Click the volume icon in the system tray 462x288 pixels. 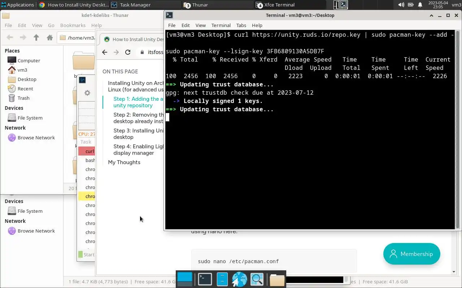[401, 5]
